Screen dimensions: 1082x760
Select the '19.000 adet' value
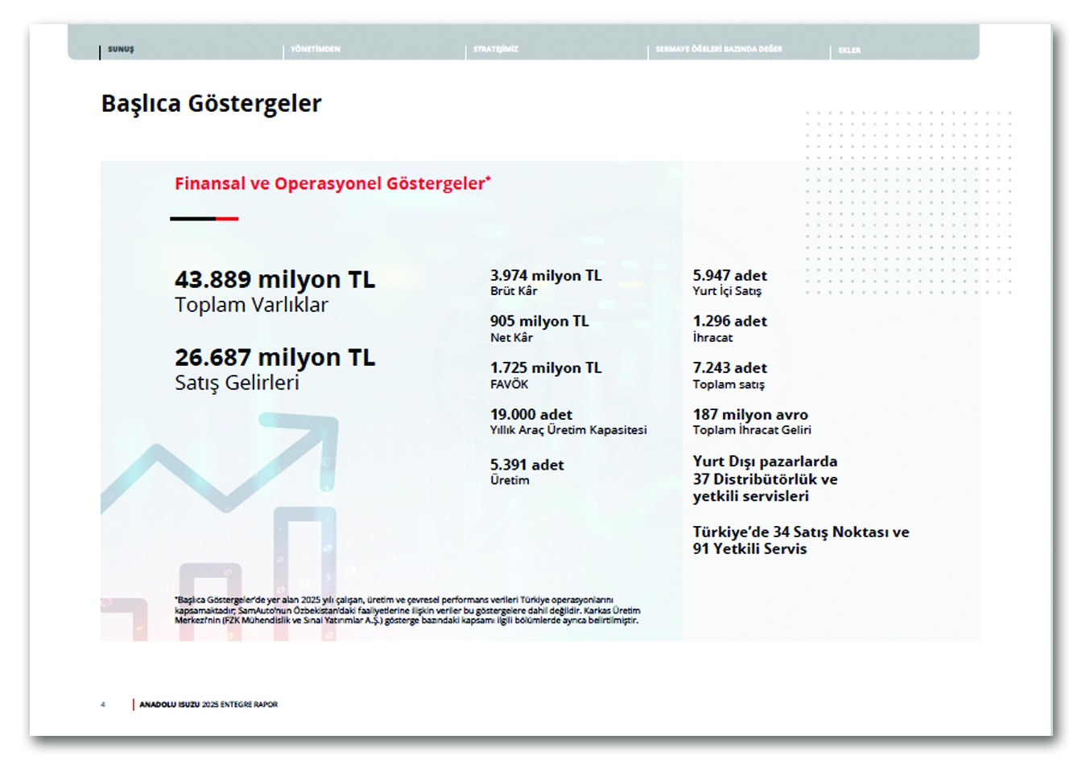click(531, 414)
